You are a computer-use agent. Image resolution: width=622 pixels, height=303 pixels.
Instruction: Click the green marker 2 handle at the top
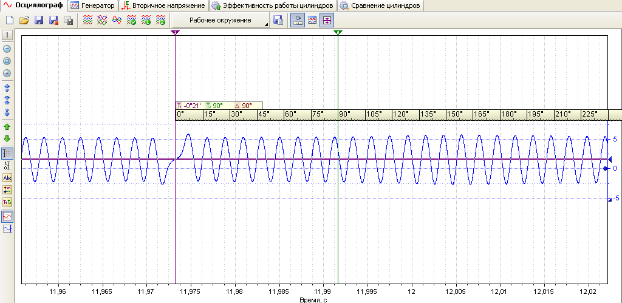click(338, 32)
